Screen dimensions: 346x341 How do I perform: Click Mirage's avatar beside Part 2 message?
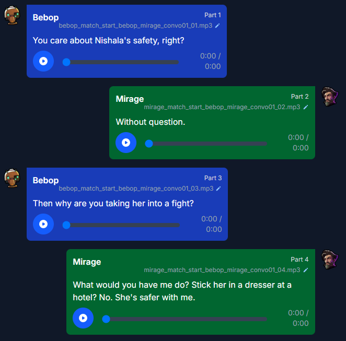pos(330,97)
